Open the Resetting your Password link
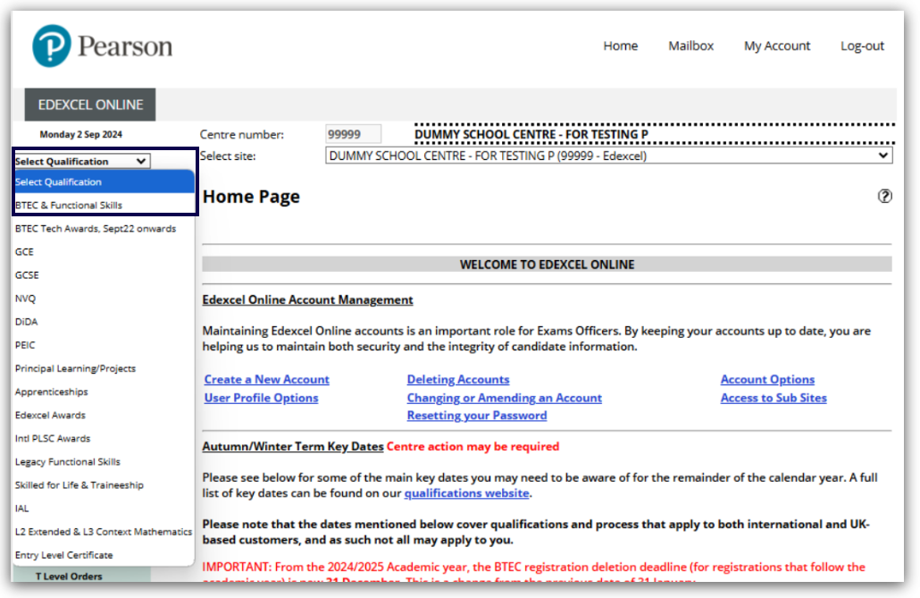Screen dimensions: 920x598 point(477,416)
